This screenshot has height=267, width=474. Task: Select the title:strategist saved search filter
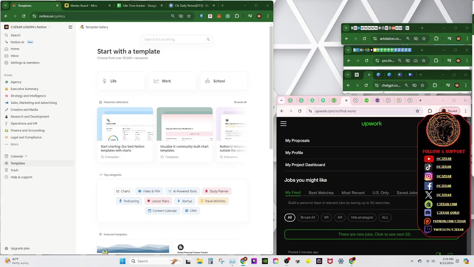click(362, 217)
